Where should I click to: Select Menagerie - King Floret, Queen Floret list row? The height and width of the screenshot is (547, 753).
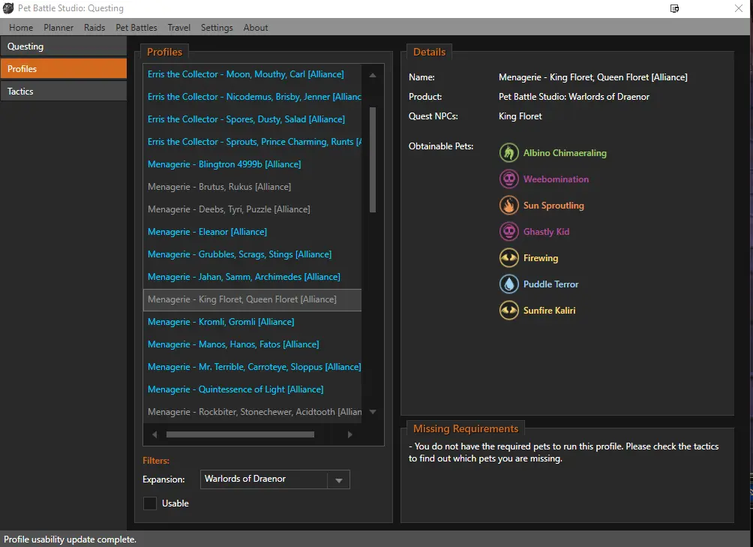click(252, 299)
